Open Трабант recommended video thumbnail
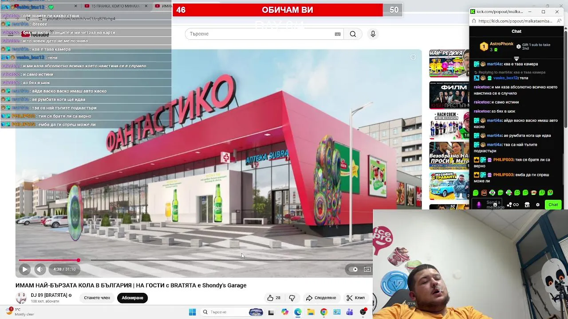Screen dimensions: 568x319 pos(449,186)
